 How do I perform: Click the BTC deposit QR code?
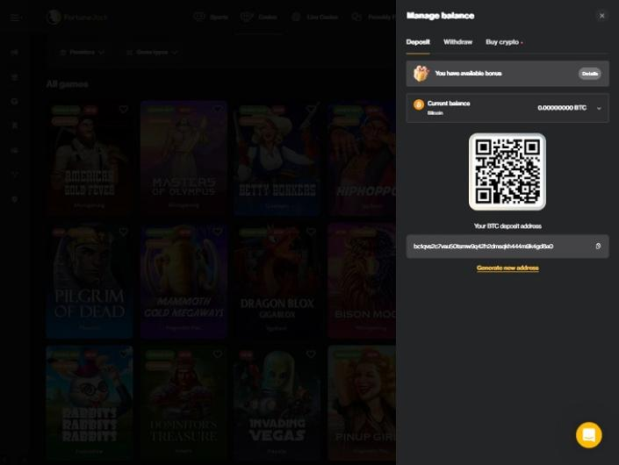pyautogui.click(x=507, y=172)
